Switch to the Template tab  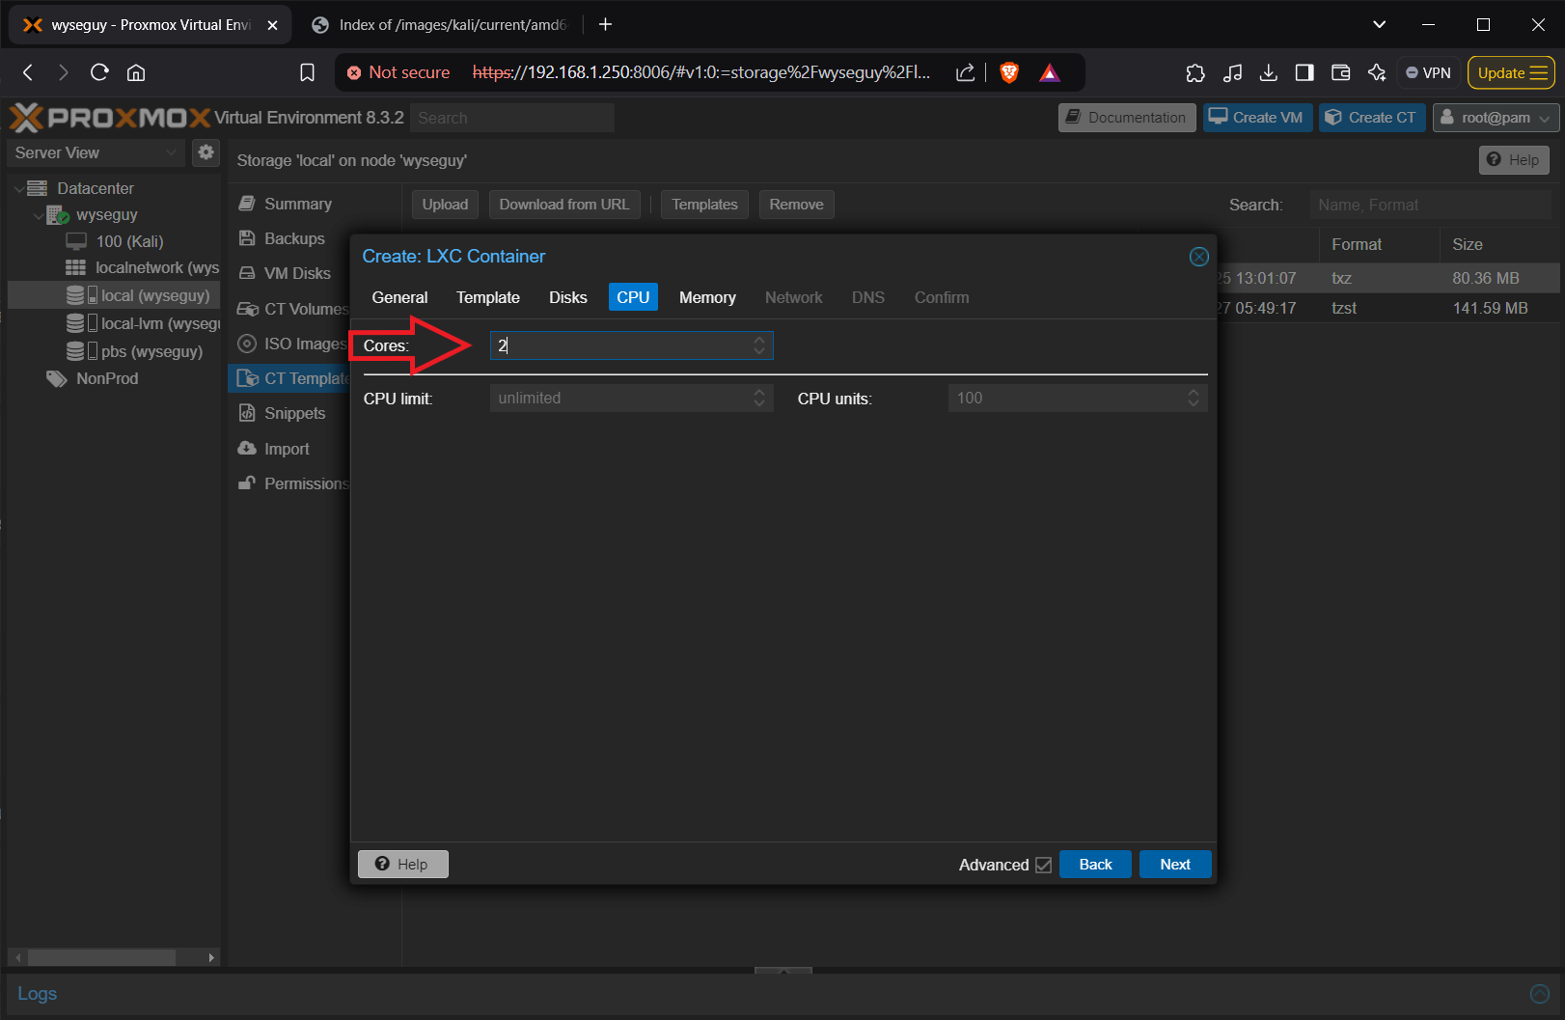click(x=488, y=297)
